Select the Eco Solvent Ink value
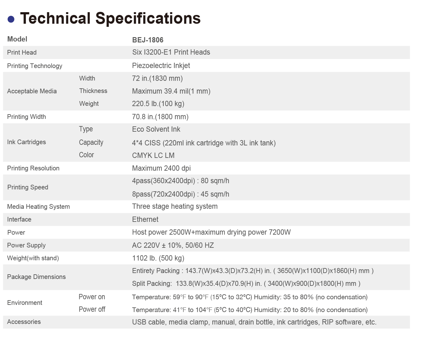 (x=156, y=129)
